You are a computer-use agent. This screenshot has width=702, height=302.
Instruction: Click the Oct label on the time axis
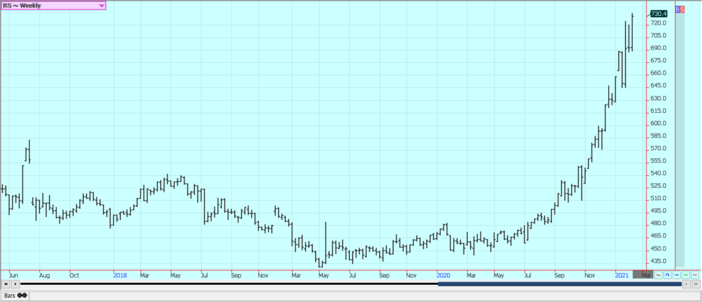point(75,275)
